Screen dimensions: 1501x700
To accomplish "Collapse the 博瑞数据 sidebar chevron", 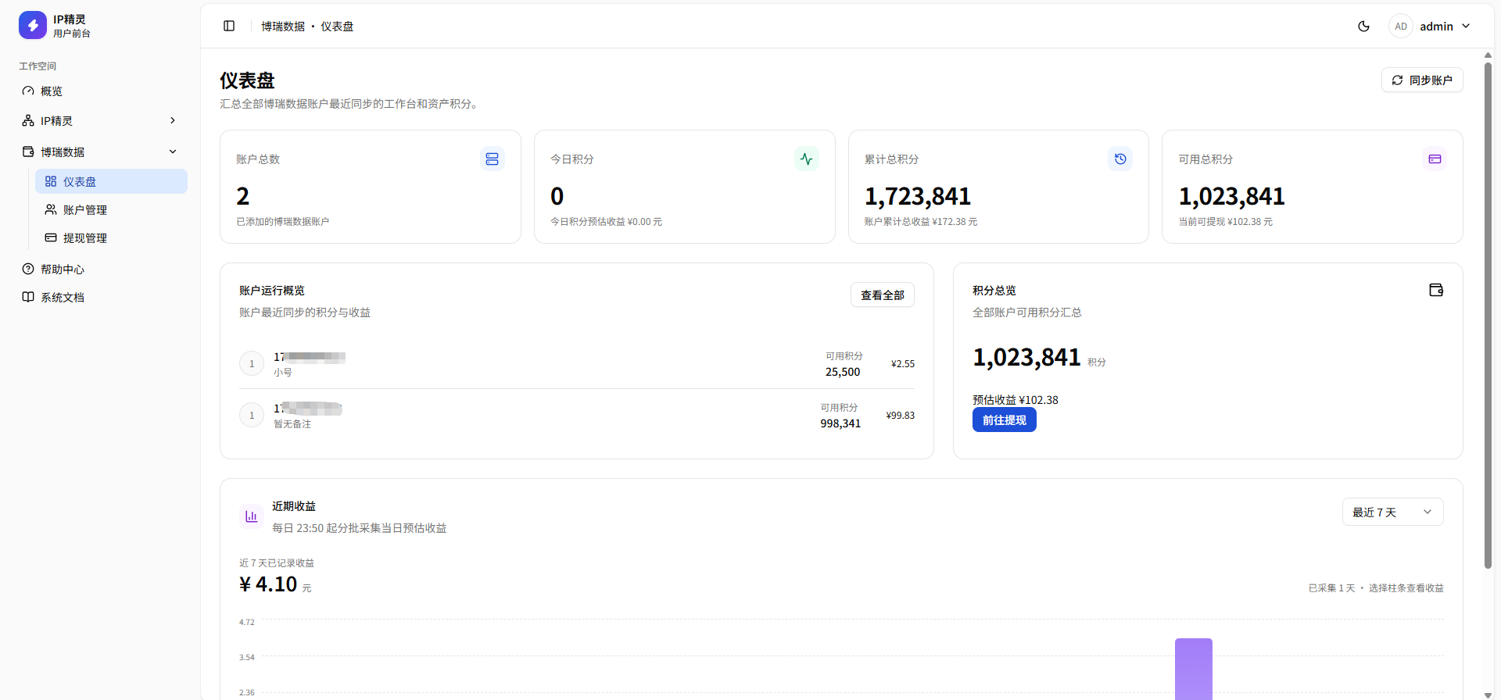I will tap(173, 152).
